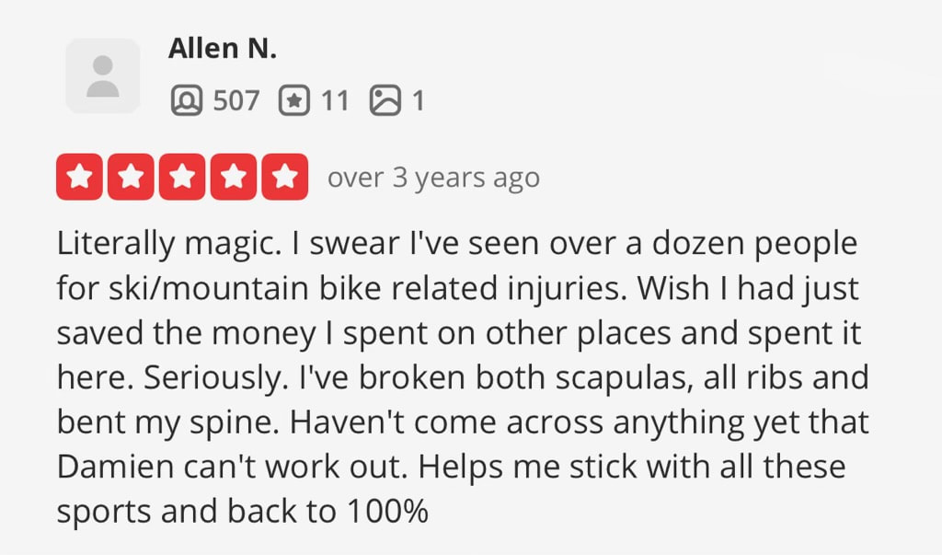Image resolution: width=942 pixels, height=555 pixels.
Task: Click the default profile avatar placeholder
Action: click(x=103, y=75)
